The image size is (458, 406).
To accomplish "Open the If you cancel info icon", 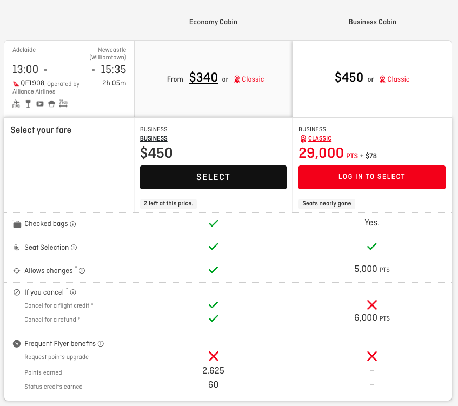I will (73, 292).
